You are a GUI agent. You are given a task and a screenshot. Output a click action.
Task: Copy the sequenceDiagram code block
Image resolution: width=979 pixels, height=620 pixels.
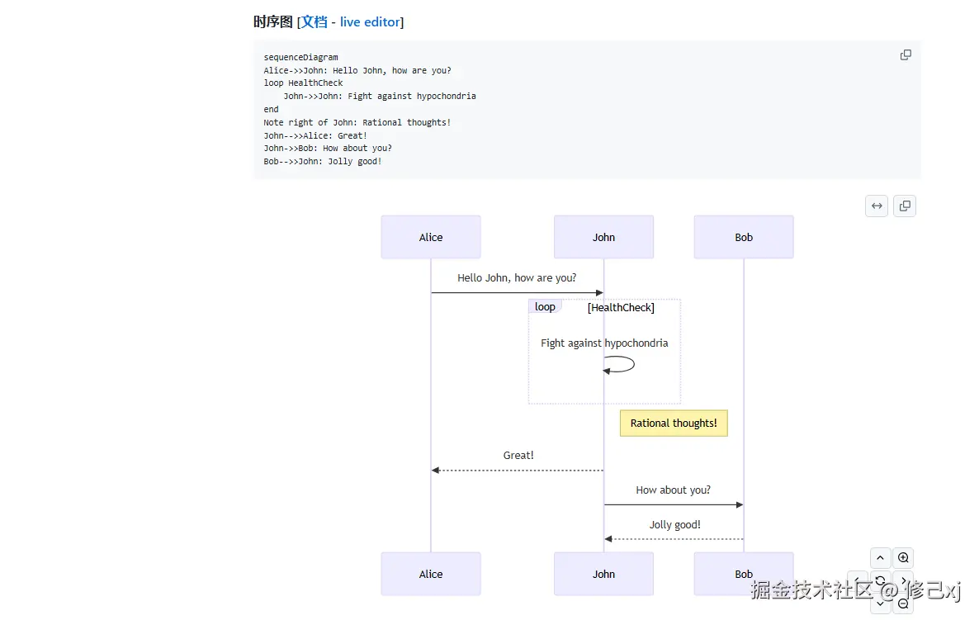(x=906, y=55)
